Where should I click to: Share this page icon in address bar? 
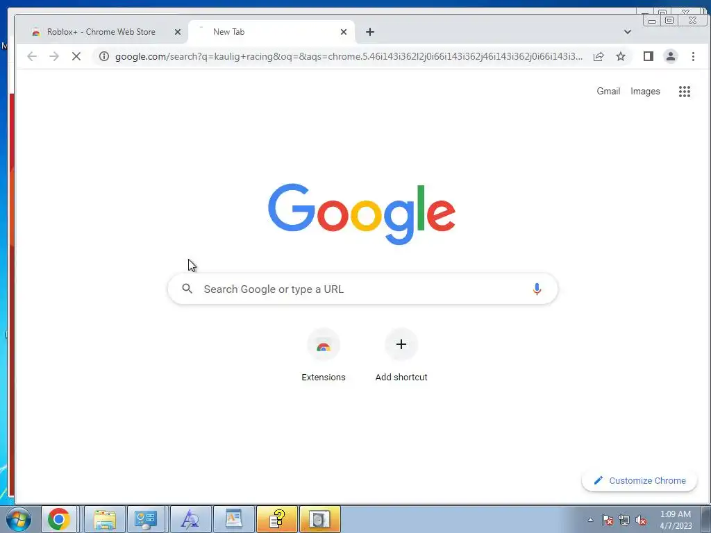[x=599, y=56]
